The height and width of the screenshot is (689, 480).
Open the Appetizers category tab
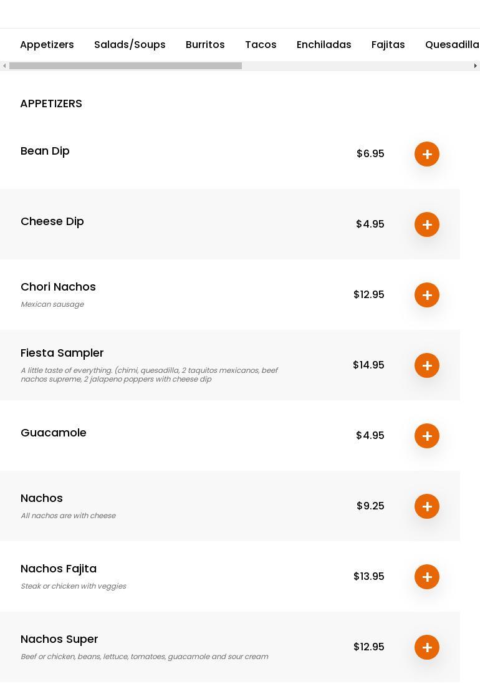point(47,45)
